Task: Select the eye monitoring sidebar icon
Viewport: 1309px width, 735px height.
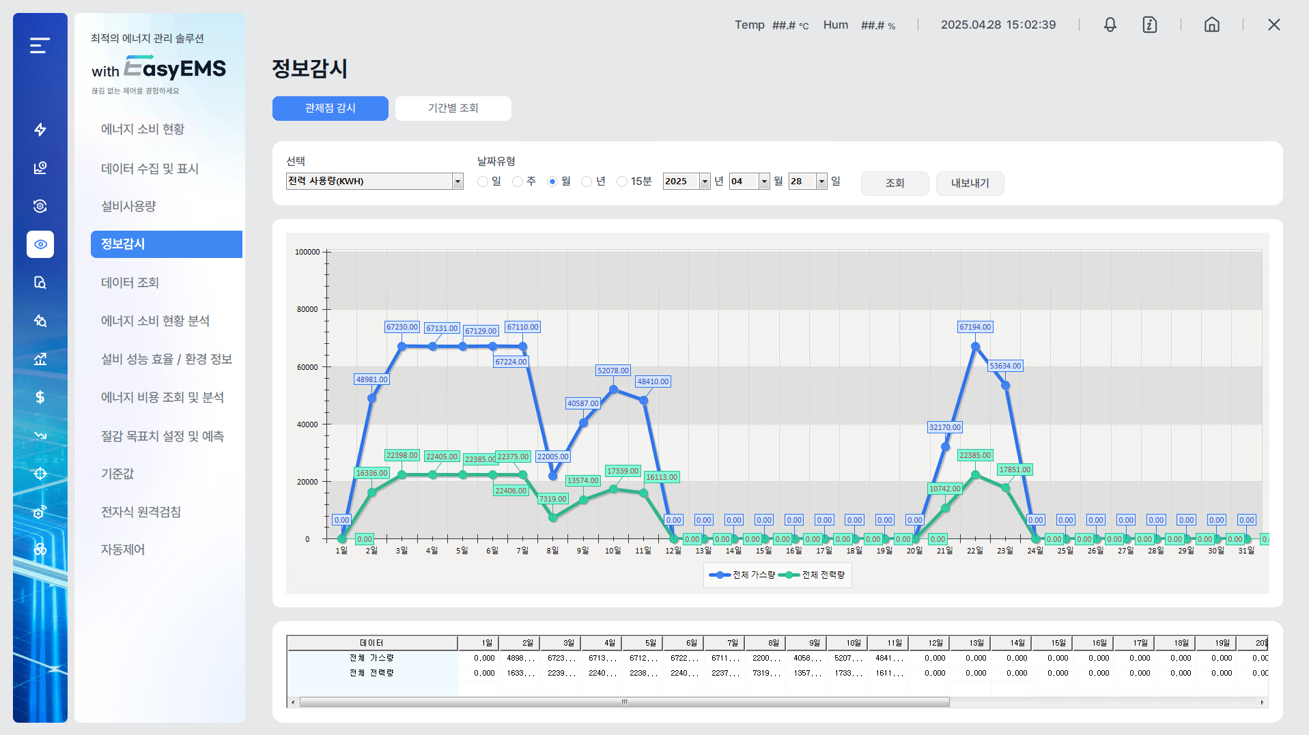Action: [x=40, y=244]
